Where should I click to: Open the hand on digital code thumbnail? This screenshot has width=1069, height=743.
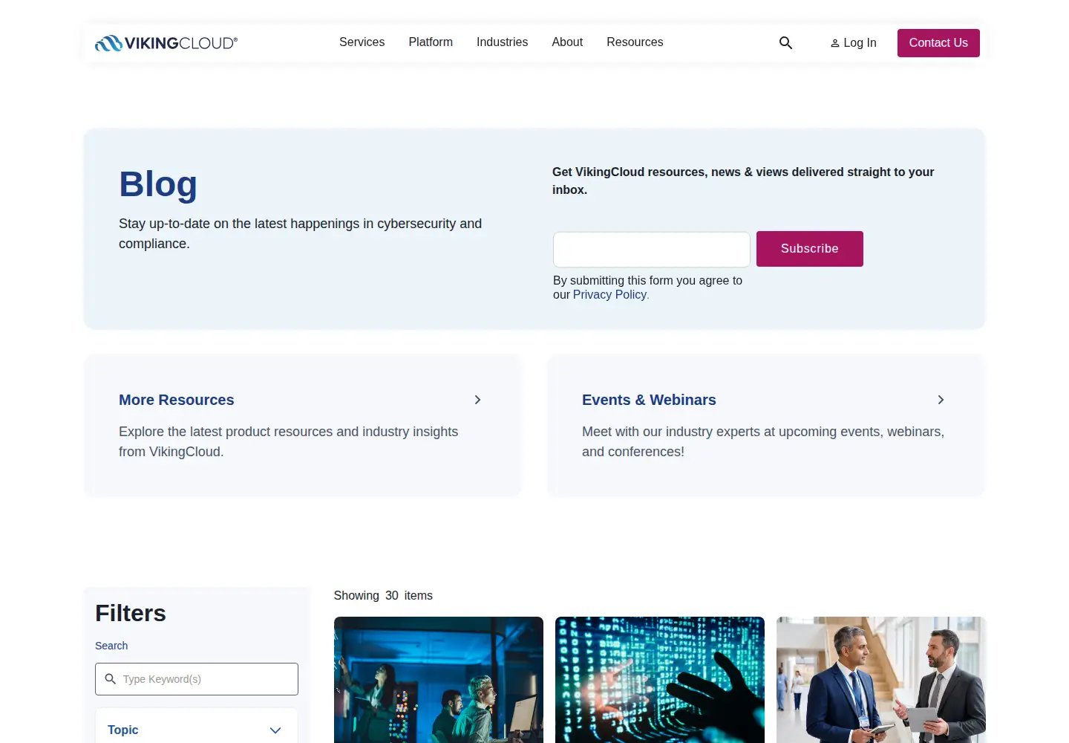[660, 680]
